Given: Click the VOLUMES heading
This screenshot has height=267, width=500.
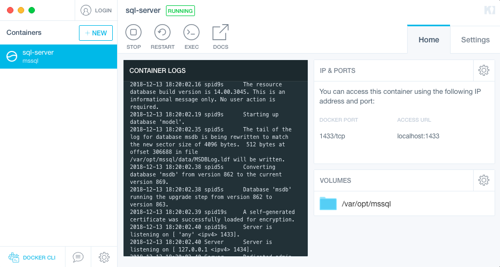Looking at the screenshot, I should [336, 181].
